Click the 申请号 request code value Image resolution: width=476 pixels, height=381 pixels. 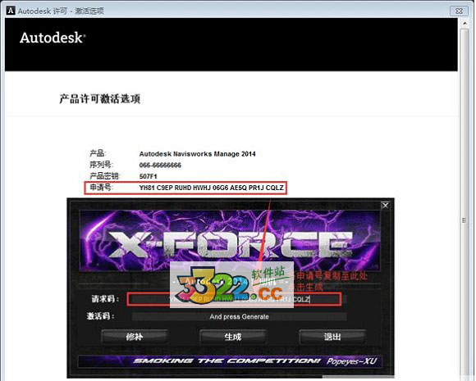[x=212, y=188]
